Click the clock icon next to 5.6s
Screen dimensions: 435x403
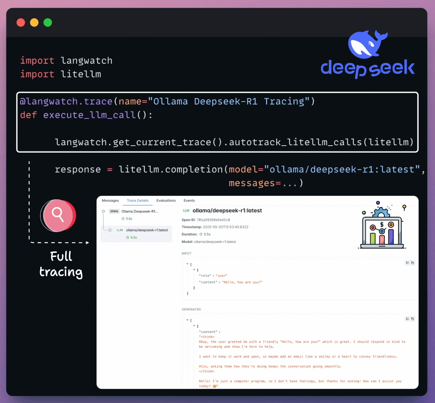point(123,219)
